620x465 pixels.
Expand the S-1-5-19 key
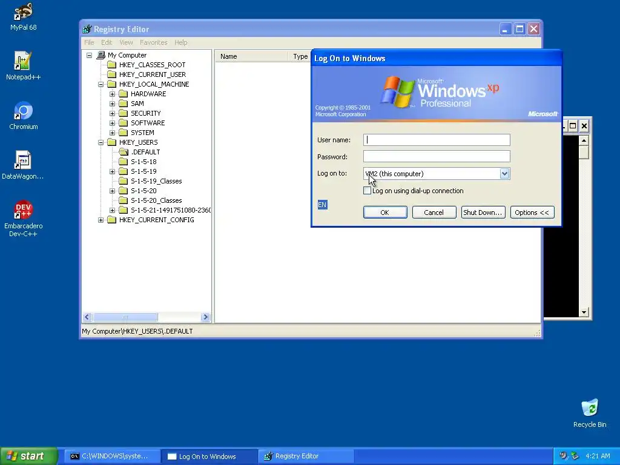click(112, 171)
